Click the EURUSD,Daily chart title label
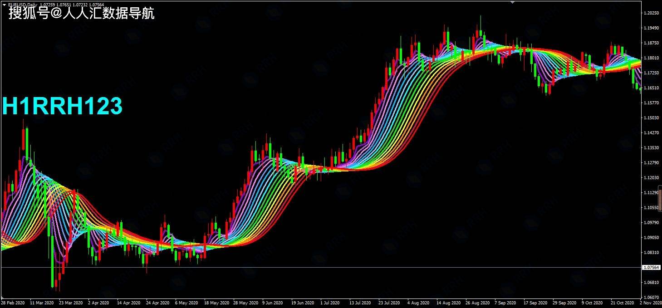Screen dimensions: 662x308 coord(23,5)
